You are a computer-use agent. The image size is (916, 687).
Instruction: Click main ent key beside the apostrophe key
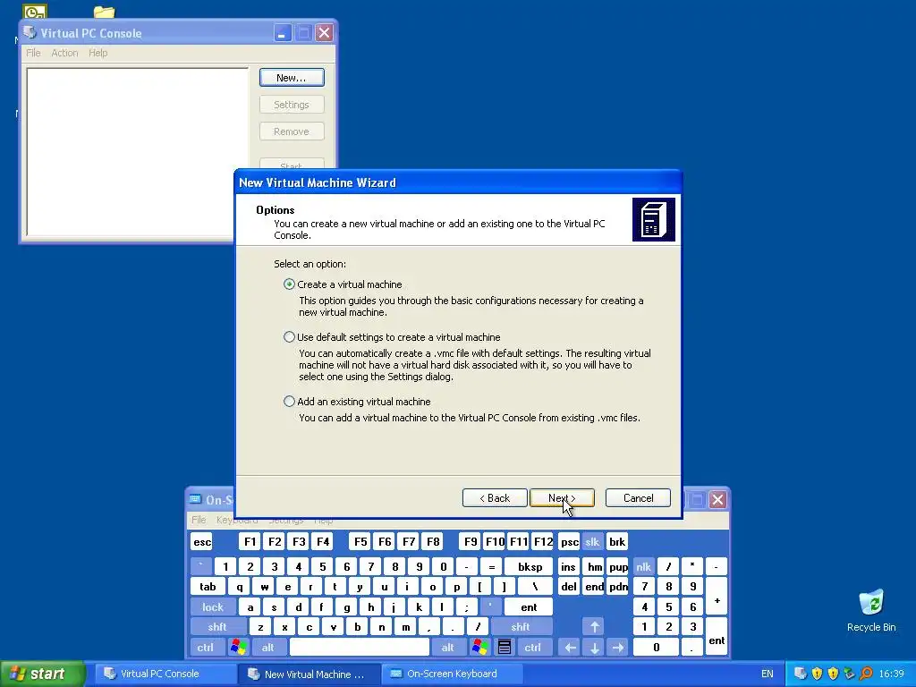click(529, 607)
